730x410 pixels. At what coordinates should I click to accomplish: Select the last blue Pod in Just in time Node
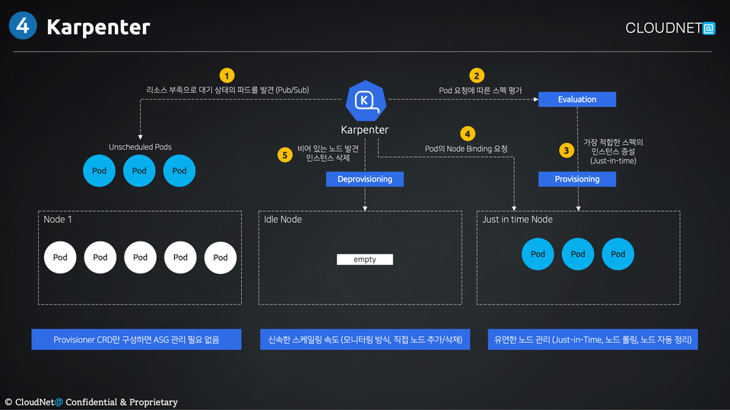[x=617, y=254]
